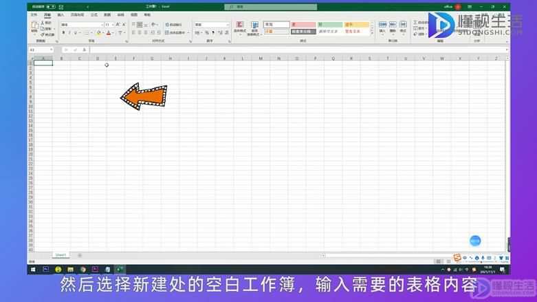The height and width of the screenshot is (302, 537).
Task: Click the Cut scissors icon
Action: coord(43,23)
